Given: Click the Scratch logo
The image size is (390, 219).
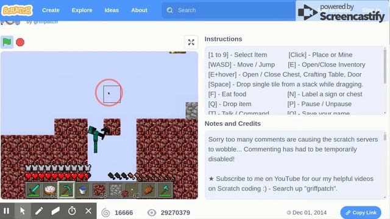Looking at the screenshot, I should point(17,10).
